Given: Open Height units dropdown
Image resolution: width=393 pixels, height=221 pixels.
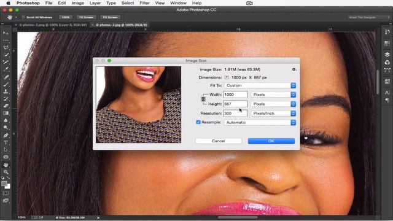Looking at the screenshot, I should (273, 104).
